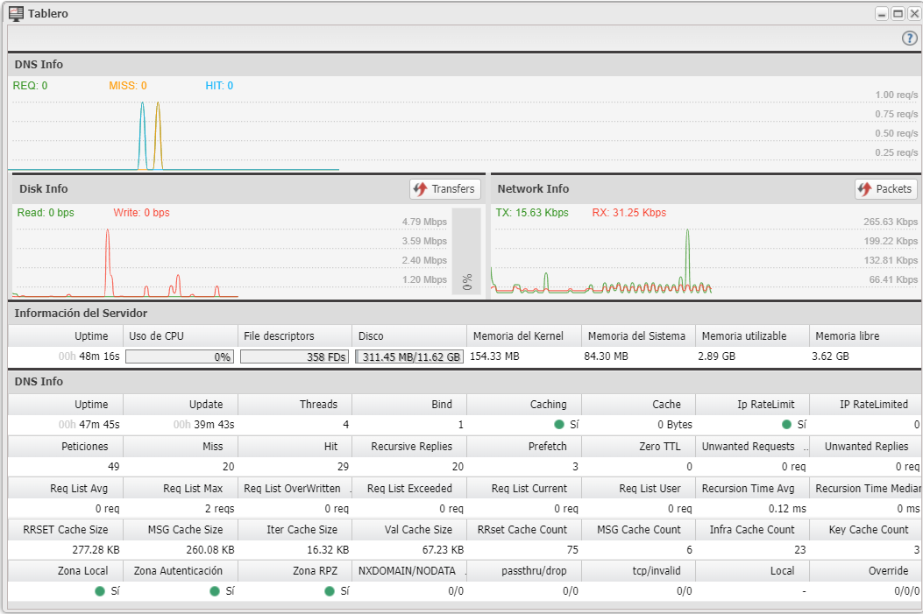This screenshot has height=614, width=923.
Task: Click the RX legend in Network Info
Action: tap(628, 213)
